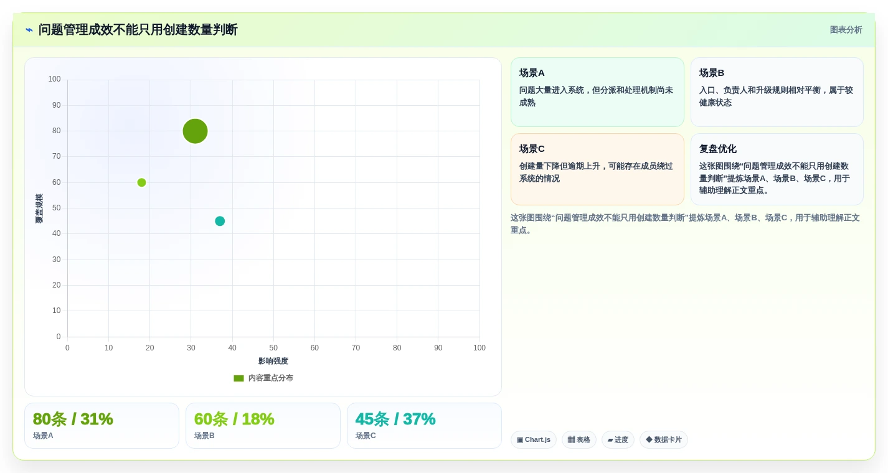Select the 80条 / 31% stat card
The height and width of the screenshot is (473, 888).
(x=102, y=426)
